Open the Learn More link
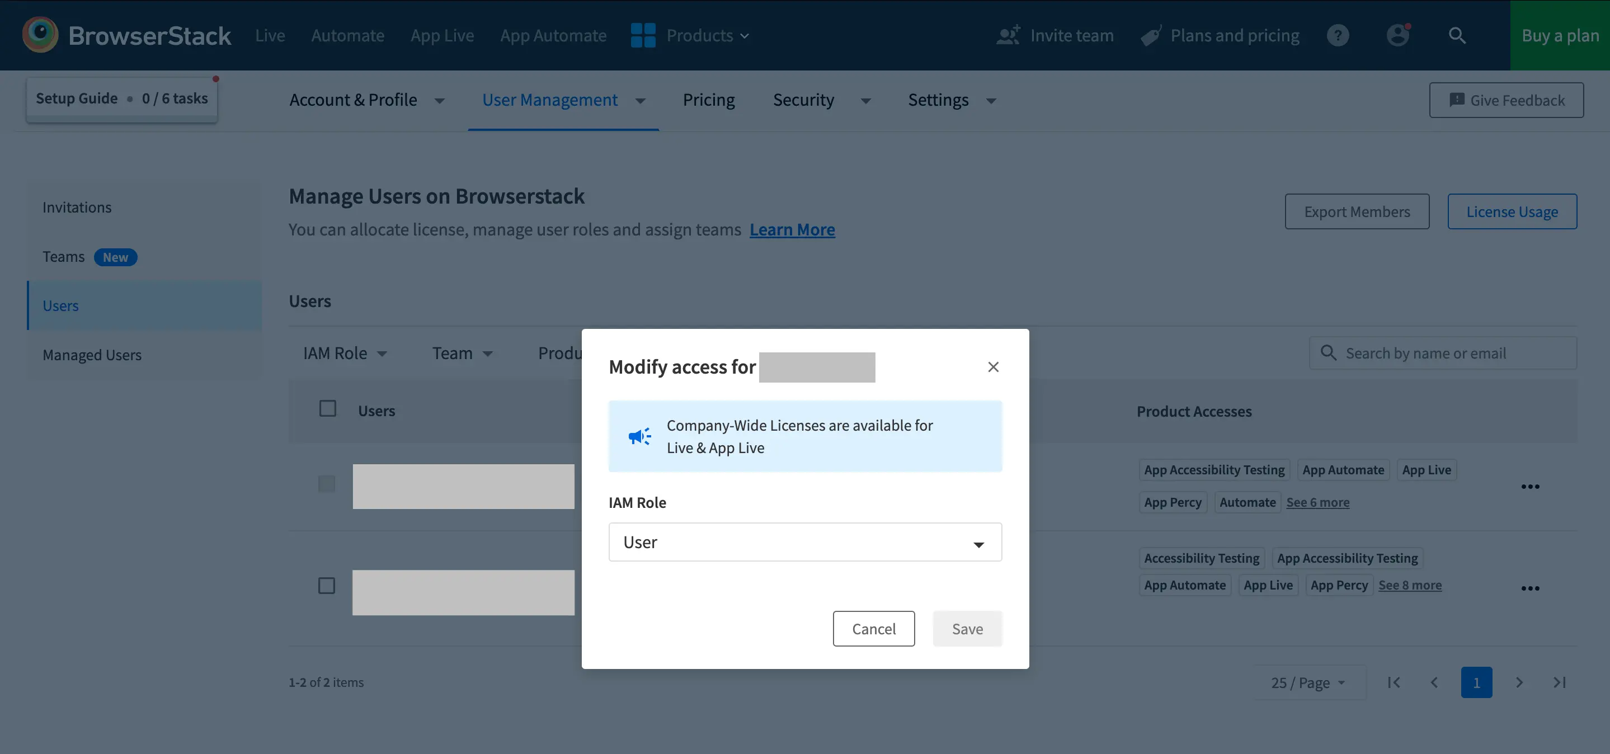Screen dimensions: 1610x754 (x=792, y=230)
